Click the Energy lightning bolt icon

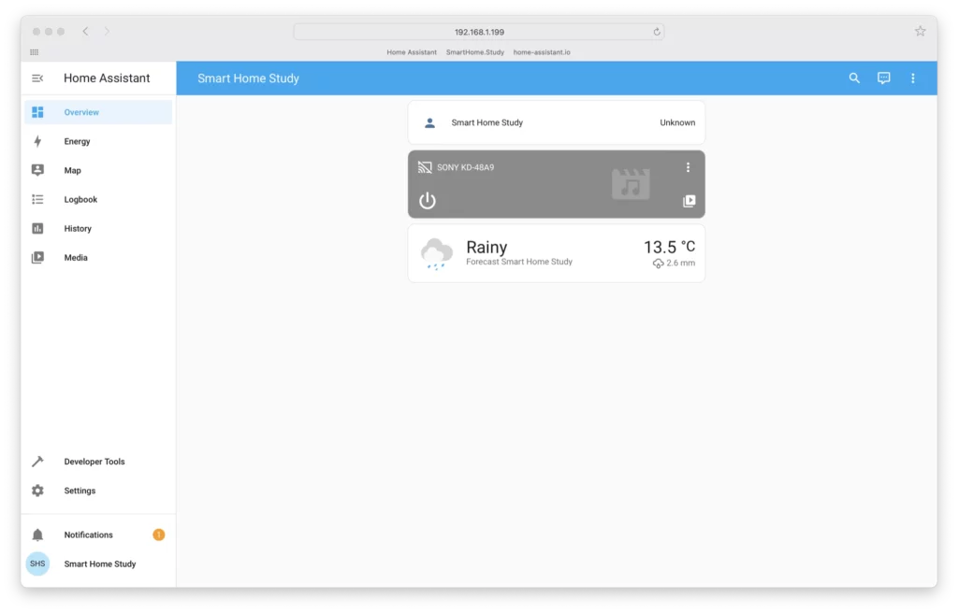click(37, 142)
